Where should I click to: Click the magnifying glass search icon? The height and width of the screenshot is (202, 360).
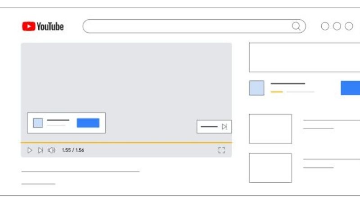click(x=296, y=26)
